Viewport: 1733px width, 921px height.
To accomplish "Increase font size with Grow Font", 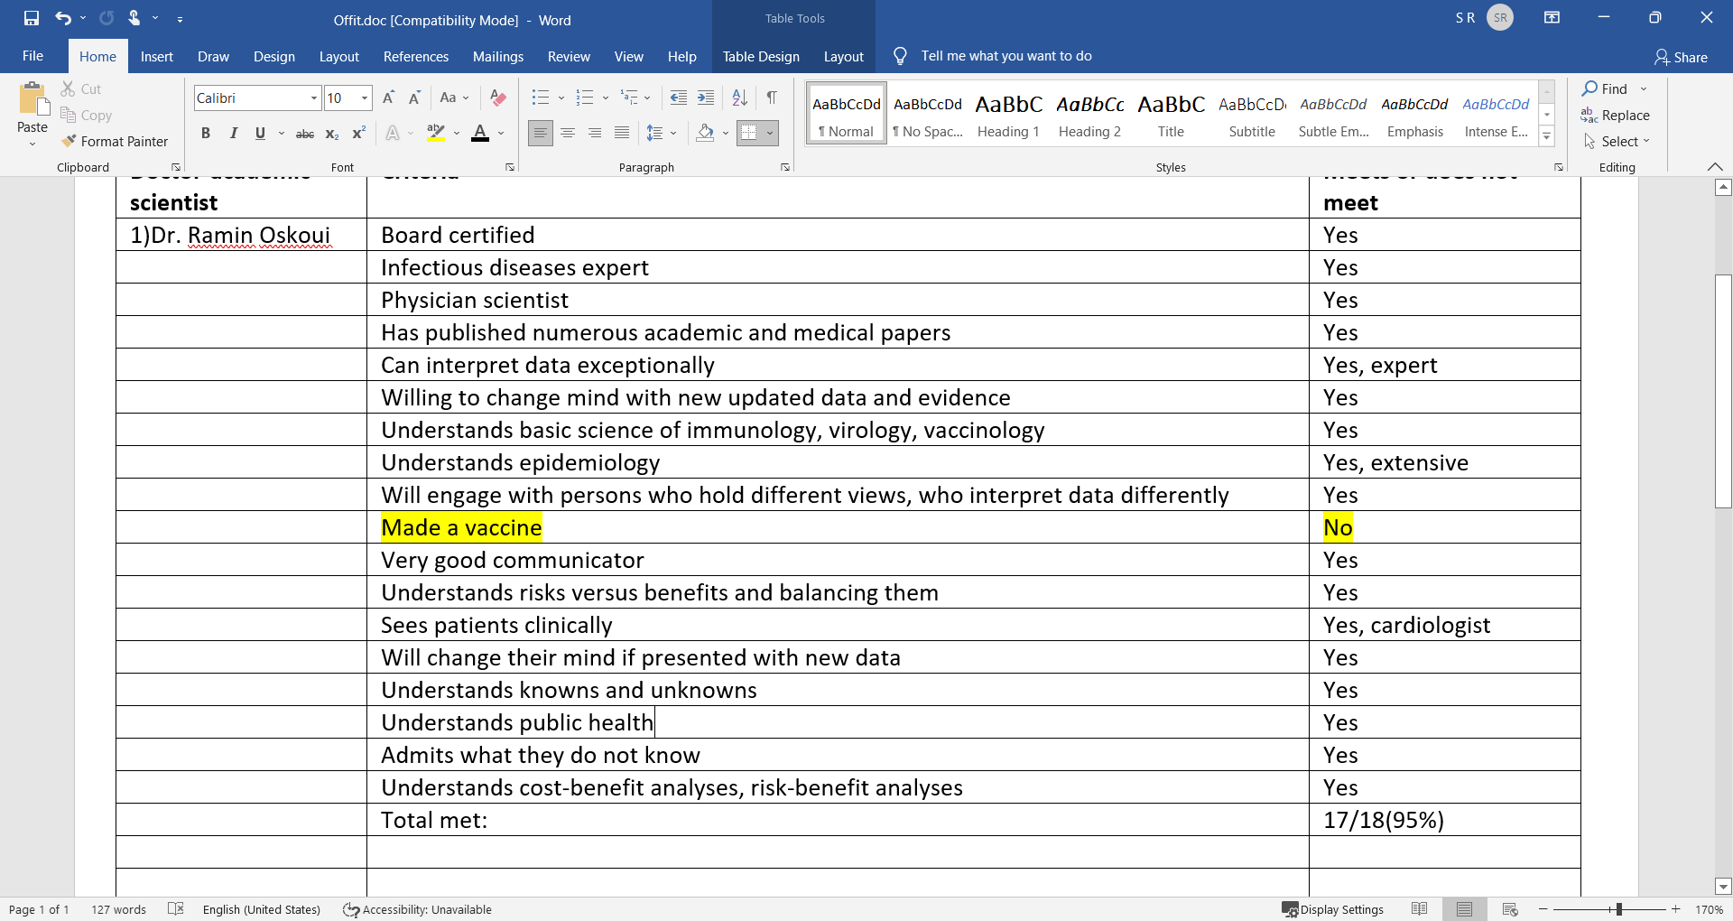I will [388, 98].
